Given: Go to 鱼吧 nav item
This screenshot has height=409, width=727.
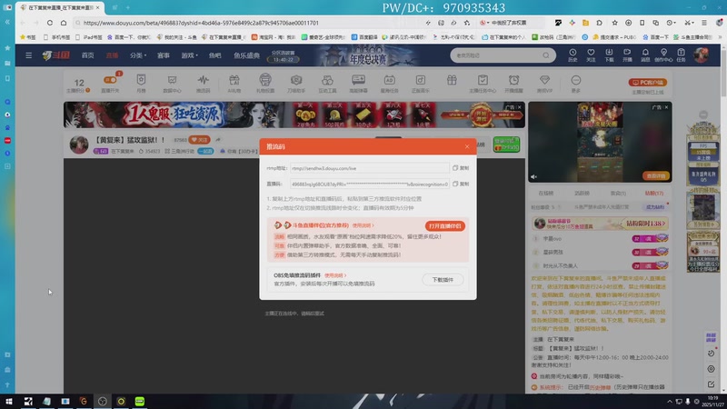Looking at the screenshot, I should click(x=214, y=55).
